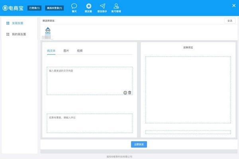
Task: Focus the comment input 如果有需要，请输入评论
Action: 90,123
